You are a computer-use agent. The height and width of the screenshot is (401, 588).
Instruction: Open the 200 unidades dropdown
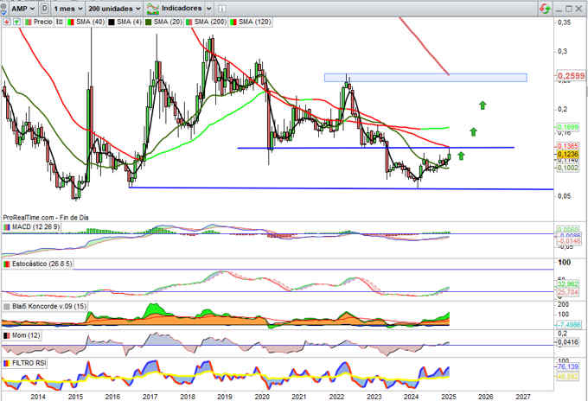pos(115,8)
